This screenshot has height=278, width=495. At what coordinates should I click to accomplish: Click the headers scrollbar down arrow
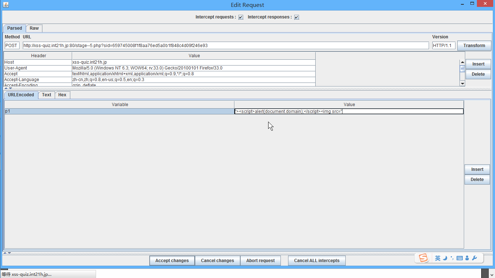point(462,84)
